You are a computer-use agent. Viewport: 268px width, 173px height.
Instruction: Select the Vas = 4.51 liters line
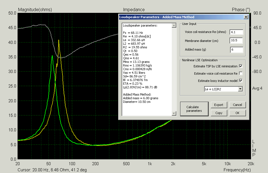[x=134, y=73]
